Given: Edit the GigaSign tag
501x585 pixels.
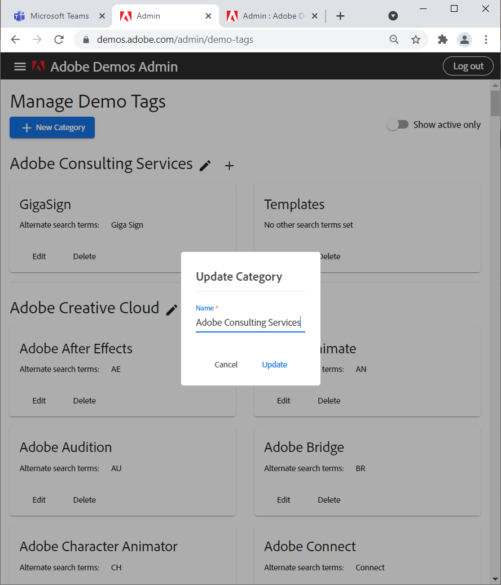Looking at the screenshot, I should (x=39, y=256).
